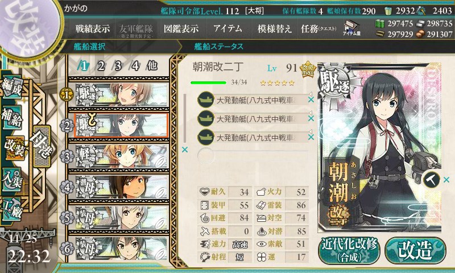Click the 朝潮 ship card portrait
The width and height of the screenshot is (455, 273).
379,147
